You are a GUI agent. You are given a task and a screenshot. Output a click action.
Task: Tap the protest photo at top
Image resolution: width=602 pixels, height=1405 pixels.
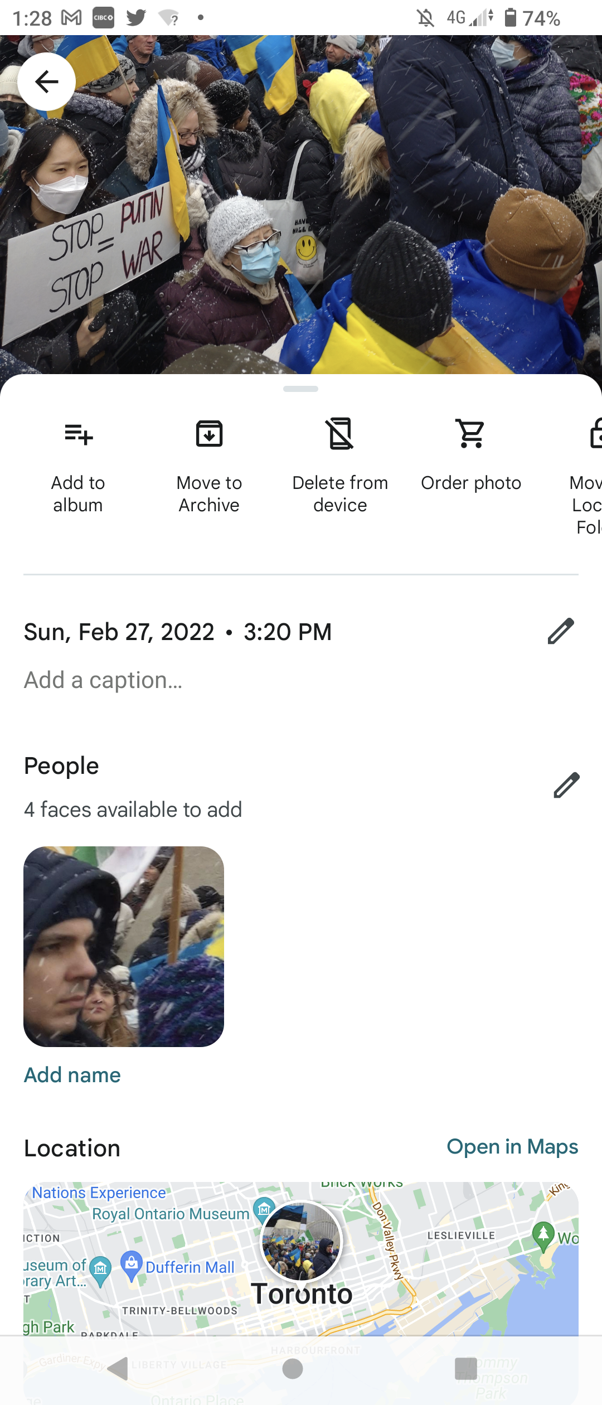301,205
